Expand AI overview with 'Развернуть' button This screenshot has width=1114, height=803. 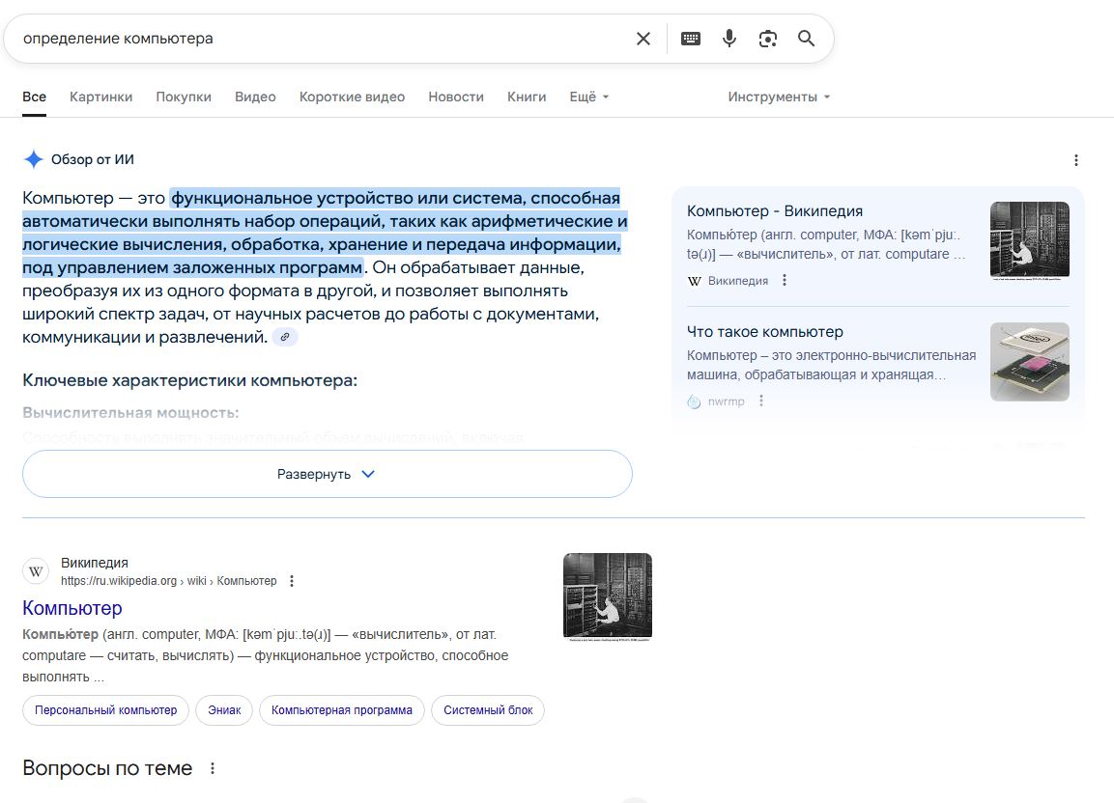[x=327, y=474]
